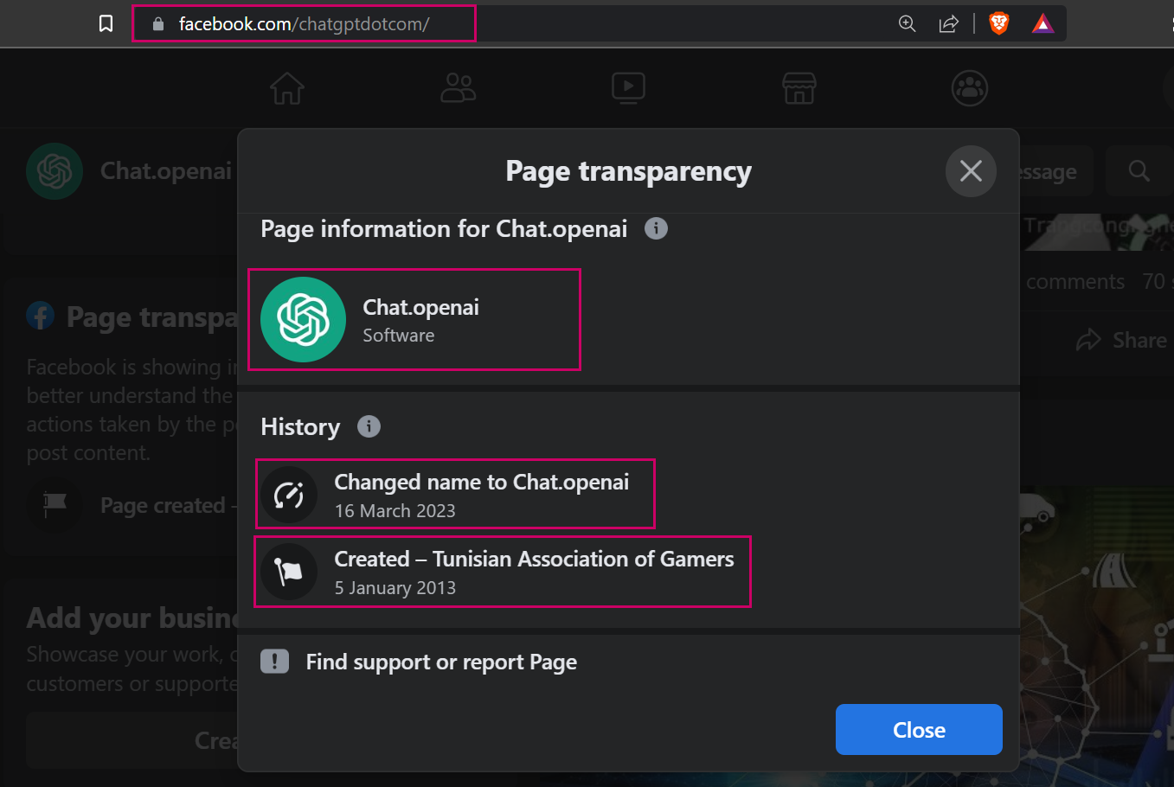Close the Page transparency dialog with X

(971, 171)
